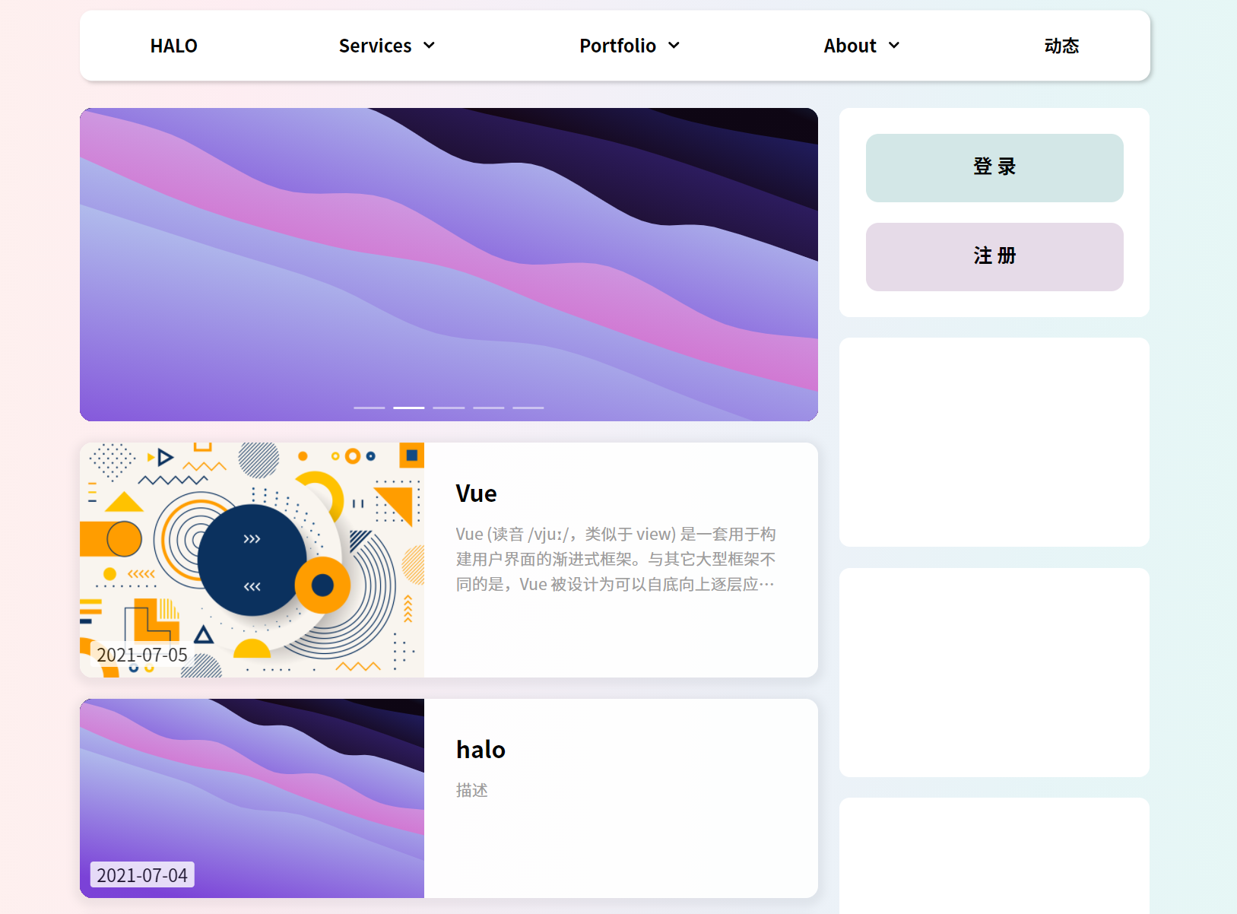
Task: Click the 2021-07-04 date label
Action: tap(142, 875)
